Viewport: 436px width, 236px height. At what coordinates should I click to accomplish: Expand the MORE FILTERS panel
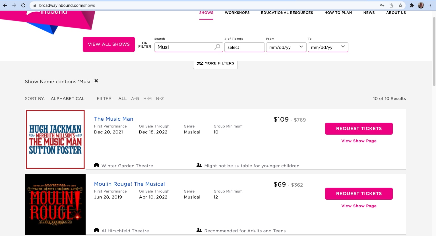215,64
